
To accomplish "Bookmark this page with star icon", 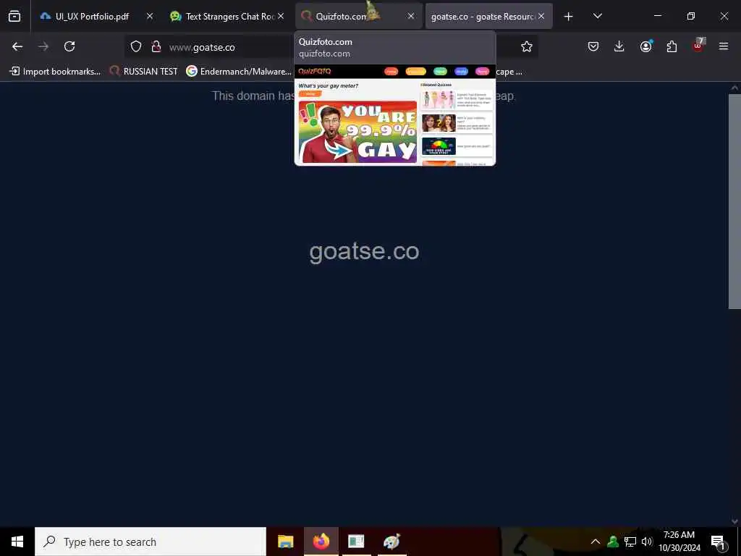I will (527, 46).
